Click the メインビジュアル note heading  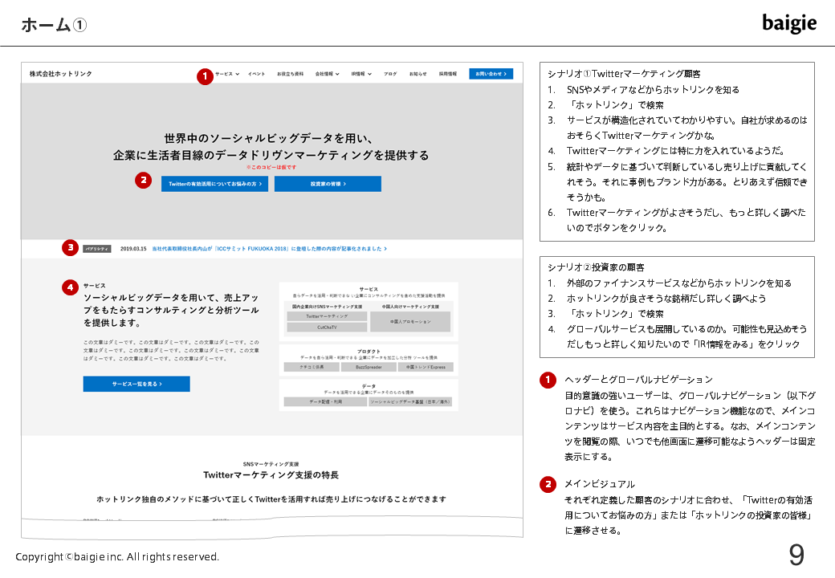600,484
